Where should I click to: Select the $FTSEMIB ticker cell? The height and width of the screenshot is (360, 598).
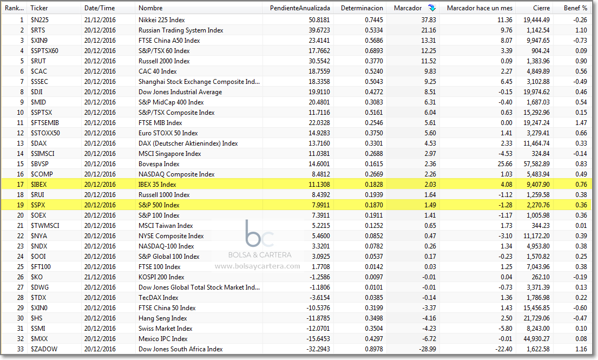pyautogui.click(x=45, y=123)
